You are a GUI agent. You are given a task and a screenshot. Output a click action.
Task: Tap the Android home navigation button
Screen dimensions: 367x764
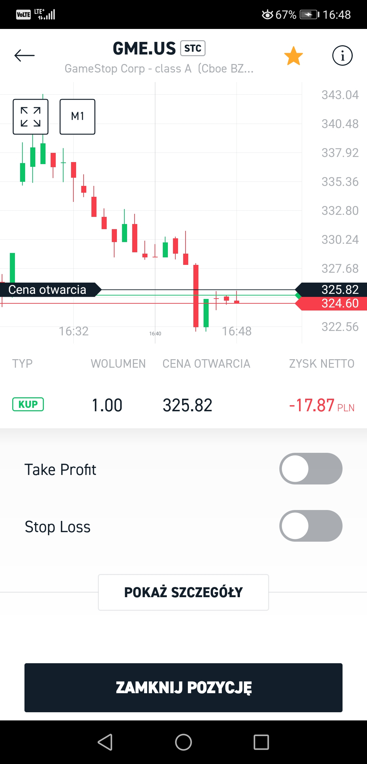click(183, 742)
